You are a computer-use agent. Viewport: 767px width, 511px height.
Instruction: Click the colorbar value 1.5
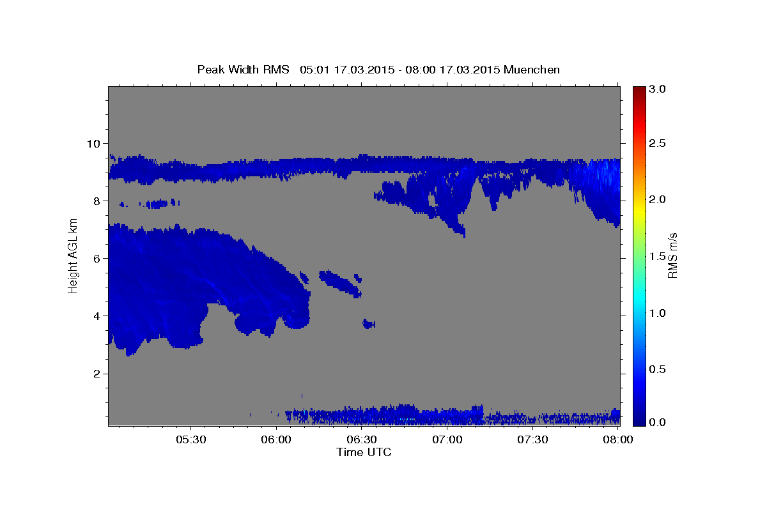point(658,256)
